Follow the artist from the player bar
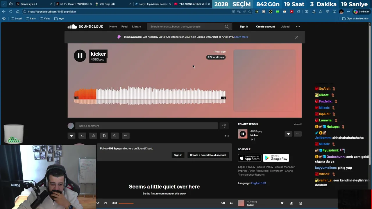Screen dimensions: 372x209 [291, 203]
